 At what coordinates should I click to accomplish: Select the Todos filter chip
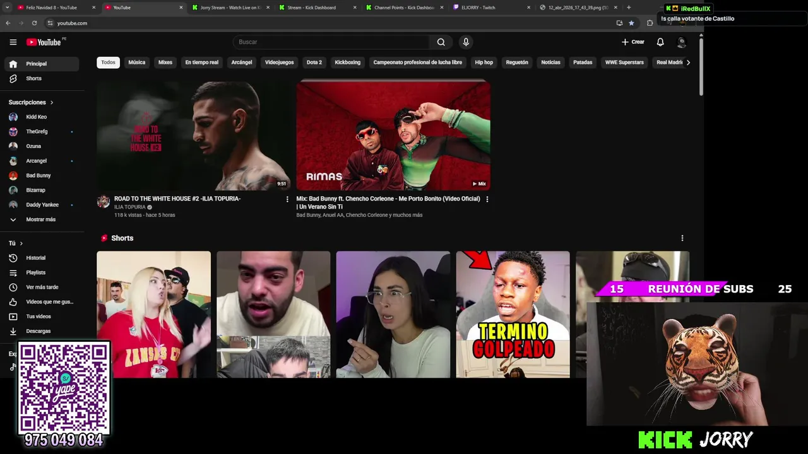click(109, 62)
